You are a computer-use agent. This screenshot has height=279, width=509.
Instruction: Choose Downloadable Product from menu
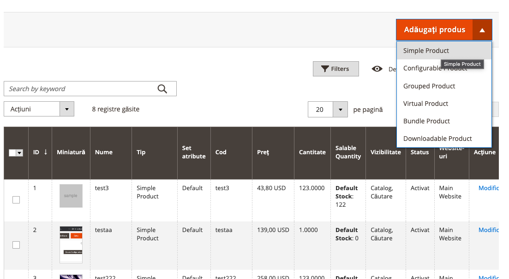pos(444,139)
